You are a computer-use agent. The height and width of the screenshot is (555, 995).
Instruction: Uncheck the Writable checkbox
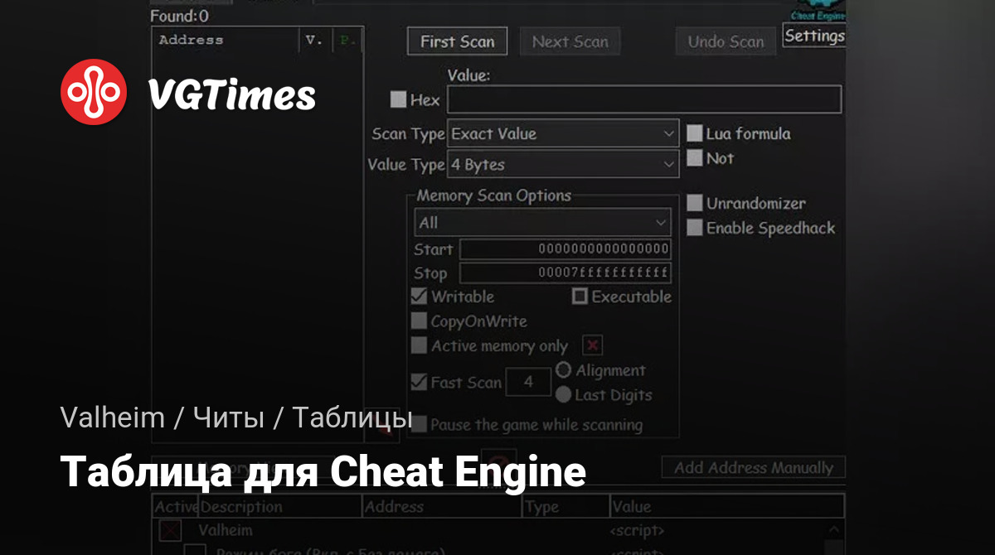pos(420,297)
